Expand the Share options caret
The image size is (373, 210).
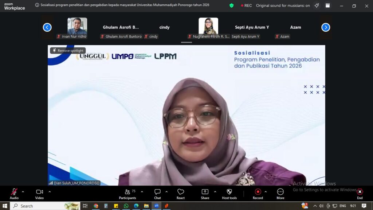(x=215, y=192)
